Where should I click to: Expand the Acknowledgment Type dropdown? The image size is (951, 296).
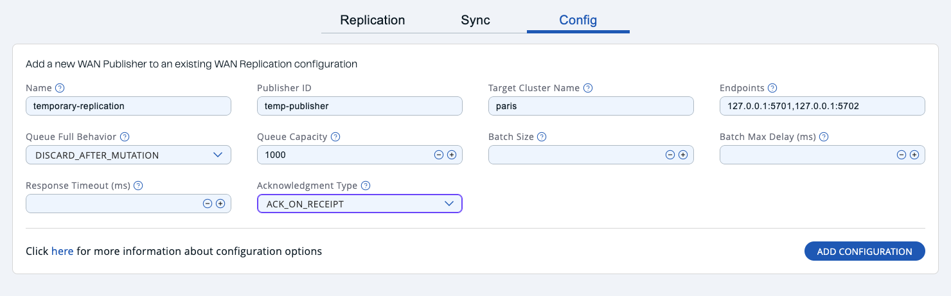pos(359,204)
